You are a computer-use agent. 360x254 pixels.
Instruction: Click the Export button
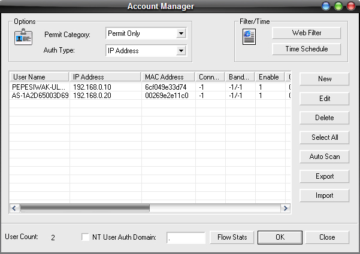click(x=325, y=176)
